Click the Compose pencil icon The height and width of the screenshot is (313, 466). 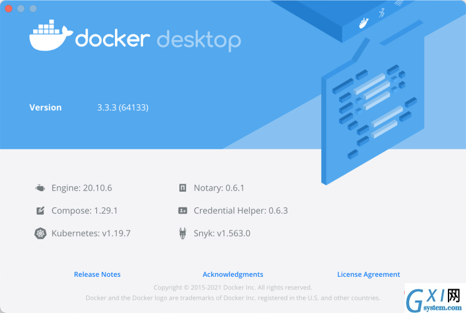pos(40,211)
